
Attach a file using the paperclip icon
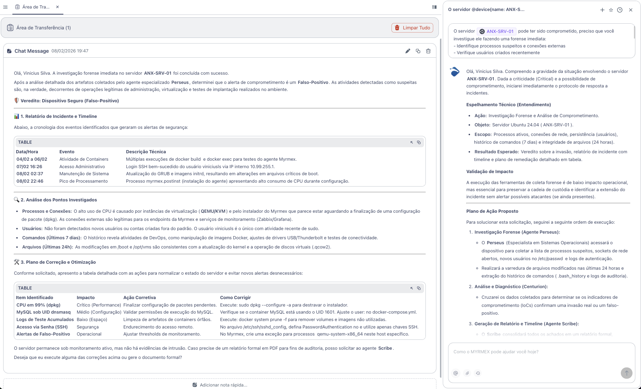coord(467,373)
